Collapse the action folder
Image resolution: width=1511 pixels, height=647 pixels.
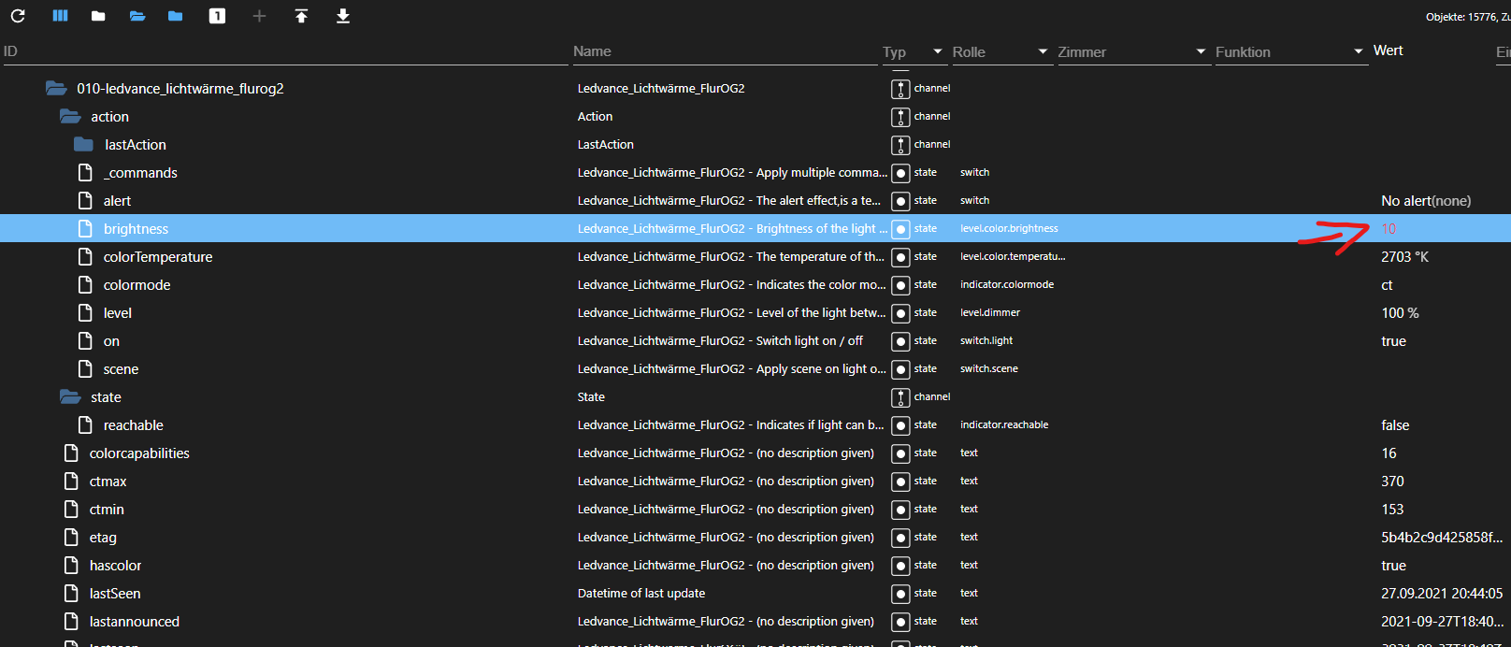[x=70, y=117]
